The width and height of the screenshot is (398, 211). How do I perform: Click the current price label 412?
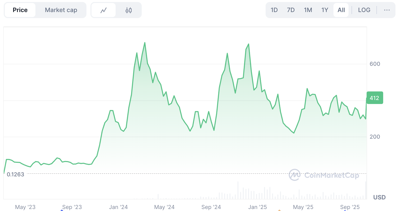click(x=375, y=98)
